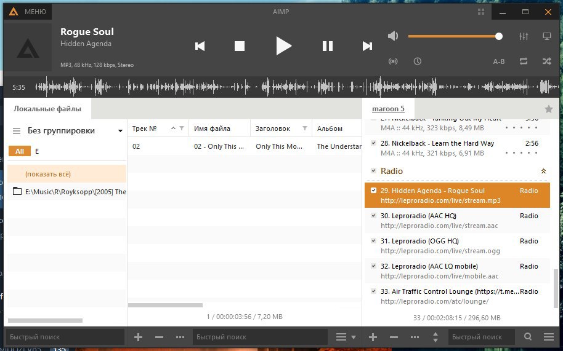563x351 pixels.
Task: Open the monitor icon next to equalizer
Action: coord(547,36)
